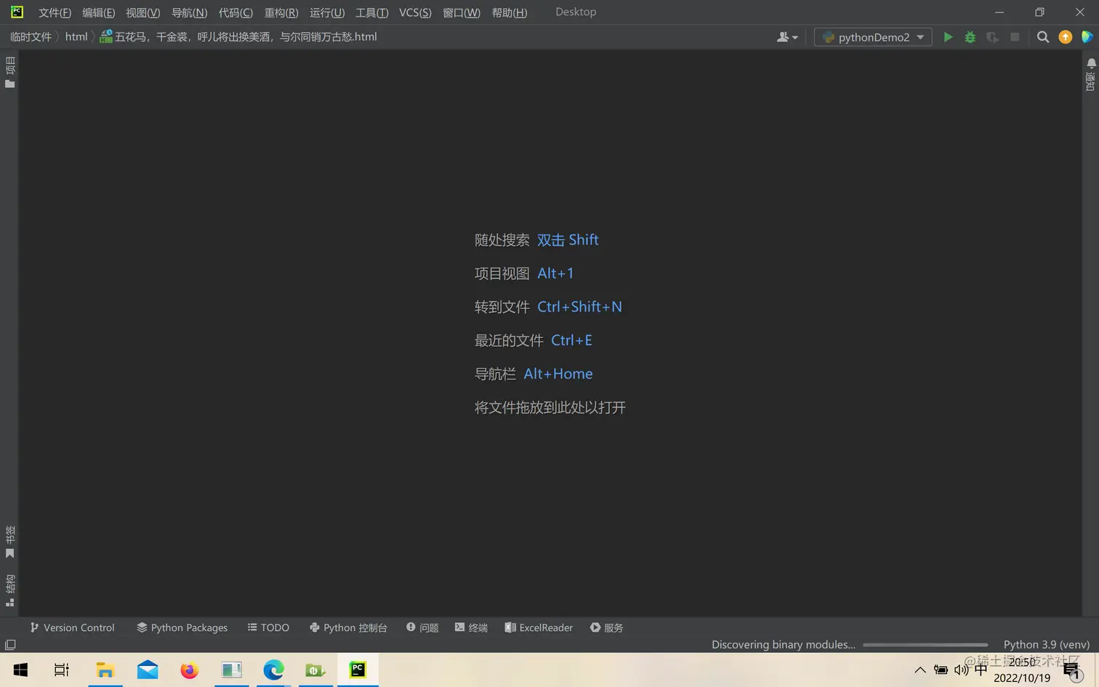This screenshot has width=1099, height=687.
Task: Click the green taskbar icon left of PyCharm
Action: pyautogui.click(x=316, y=670)
